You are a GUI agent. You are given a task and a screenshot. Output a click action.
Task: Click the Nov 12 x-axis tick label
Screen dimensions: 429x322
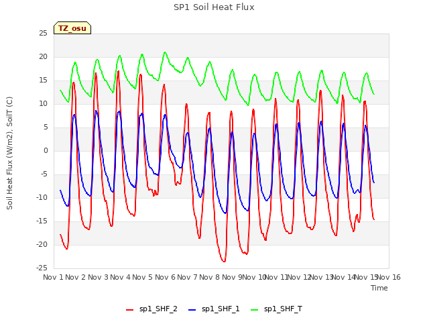(x=299, y=277)
